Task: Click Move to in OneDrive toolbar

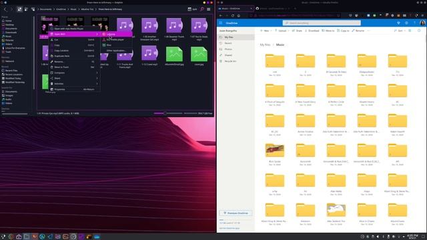Action: (x=328, y=31)
